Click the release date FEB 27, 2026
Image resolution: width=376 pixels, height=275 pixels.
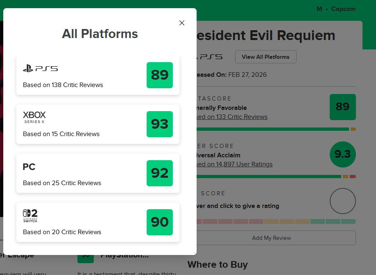click(247, 75)
